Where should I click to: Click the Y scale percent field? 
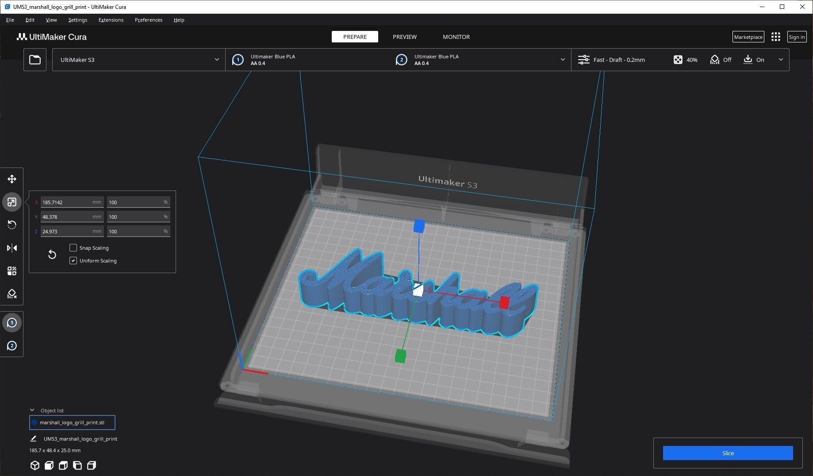tap(138, 217)
